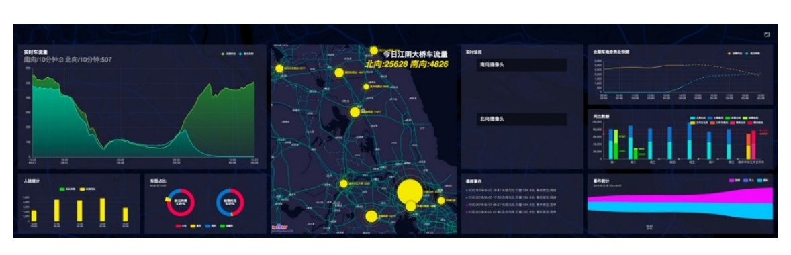Screen dimensions: 791x255
Task: Toggle cyan series legend in 实时车流量 chart
Action: [246, 54]
